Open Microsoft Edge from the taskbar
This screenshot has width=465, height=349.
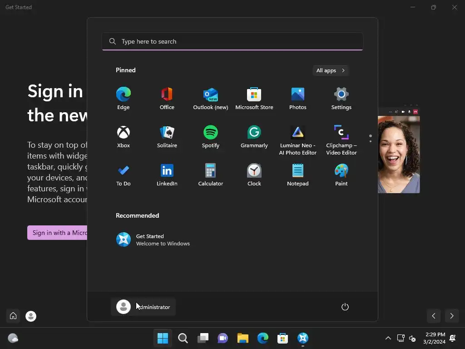pyautogui.click(x=263, y=338)
